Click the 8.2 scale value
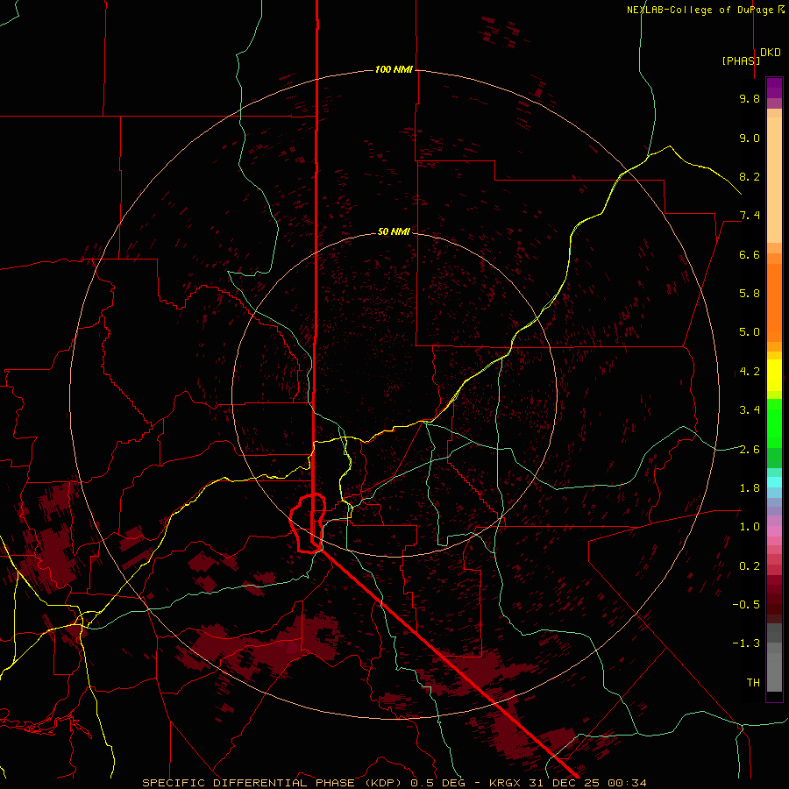 pyautogui.click(x=750, y=176)
